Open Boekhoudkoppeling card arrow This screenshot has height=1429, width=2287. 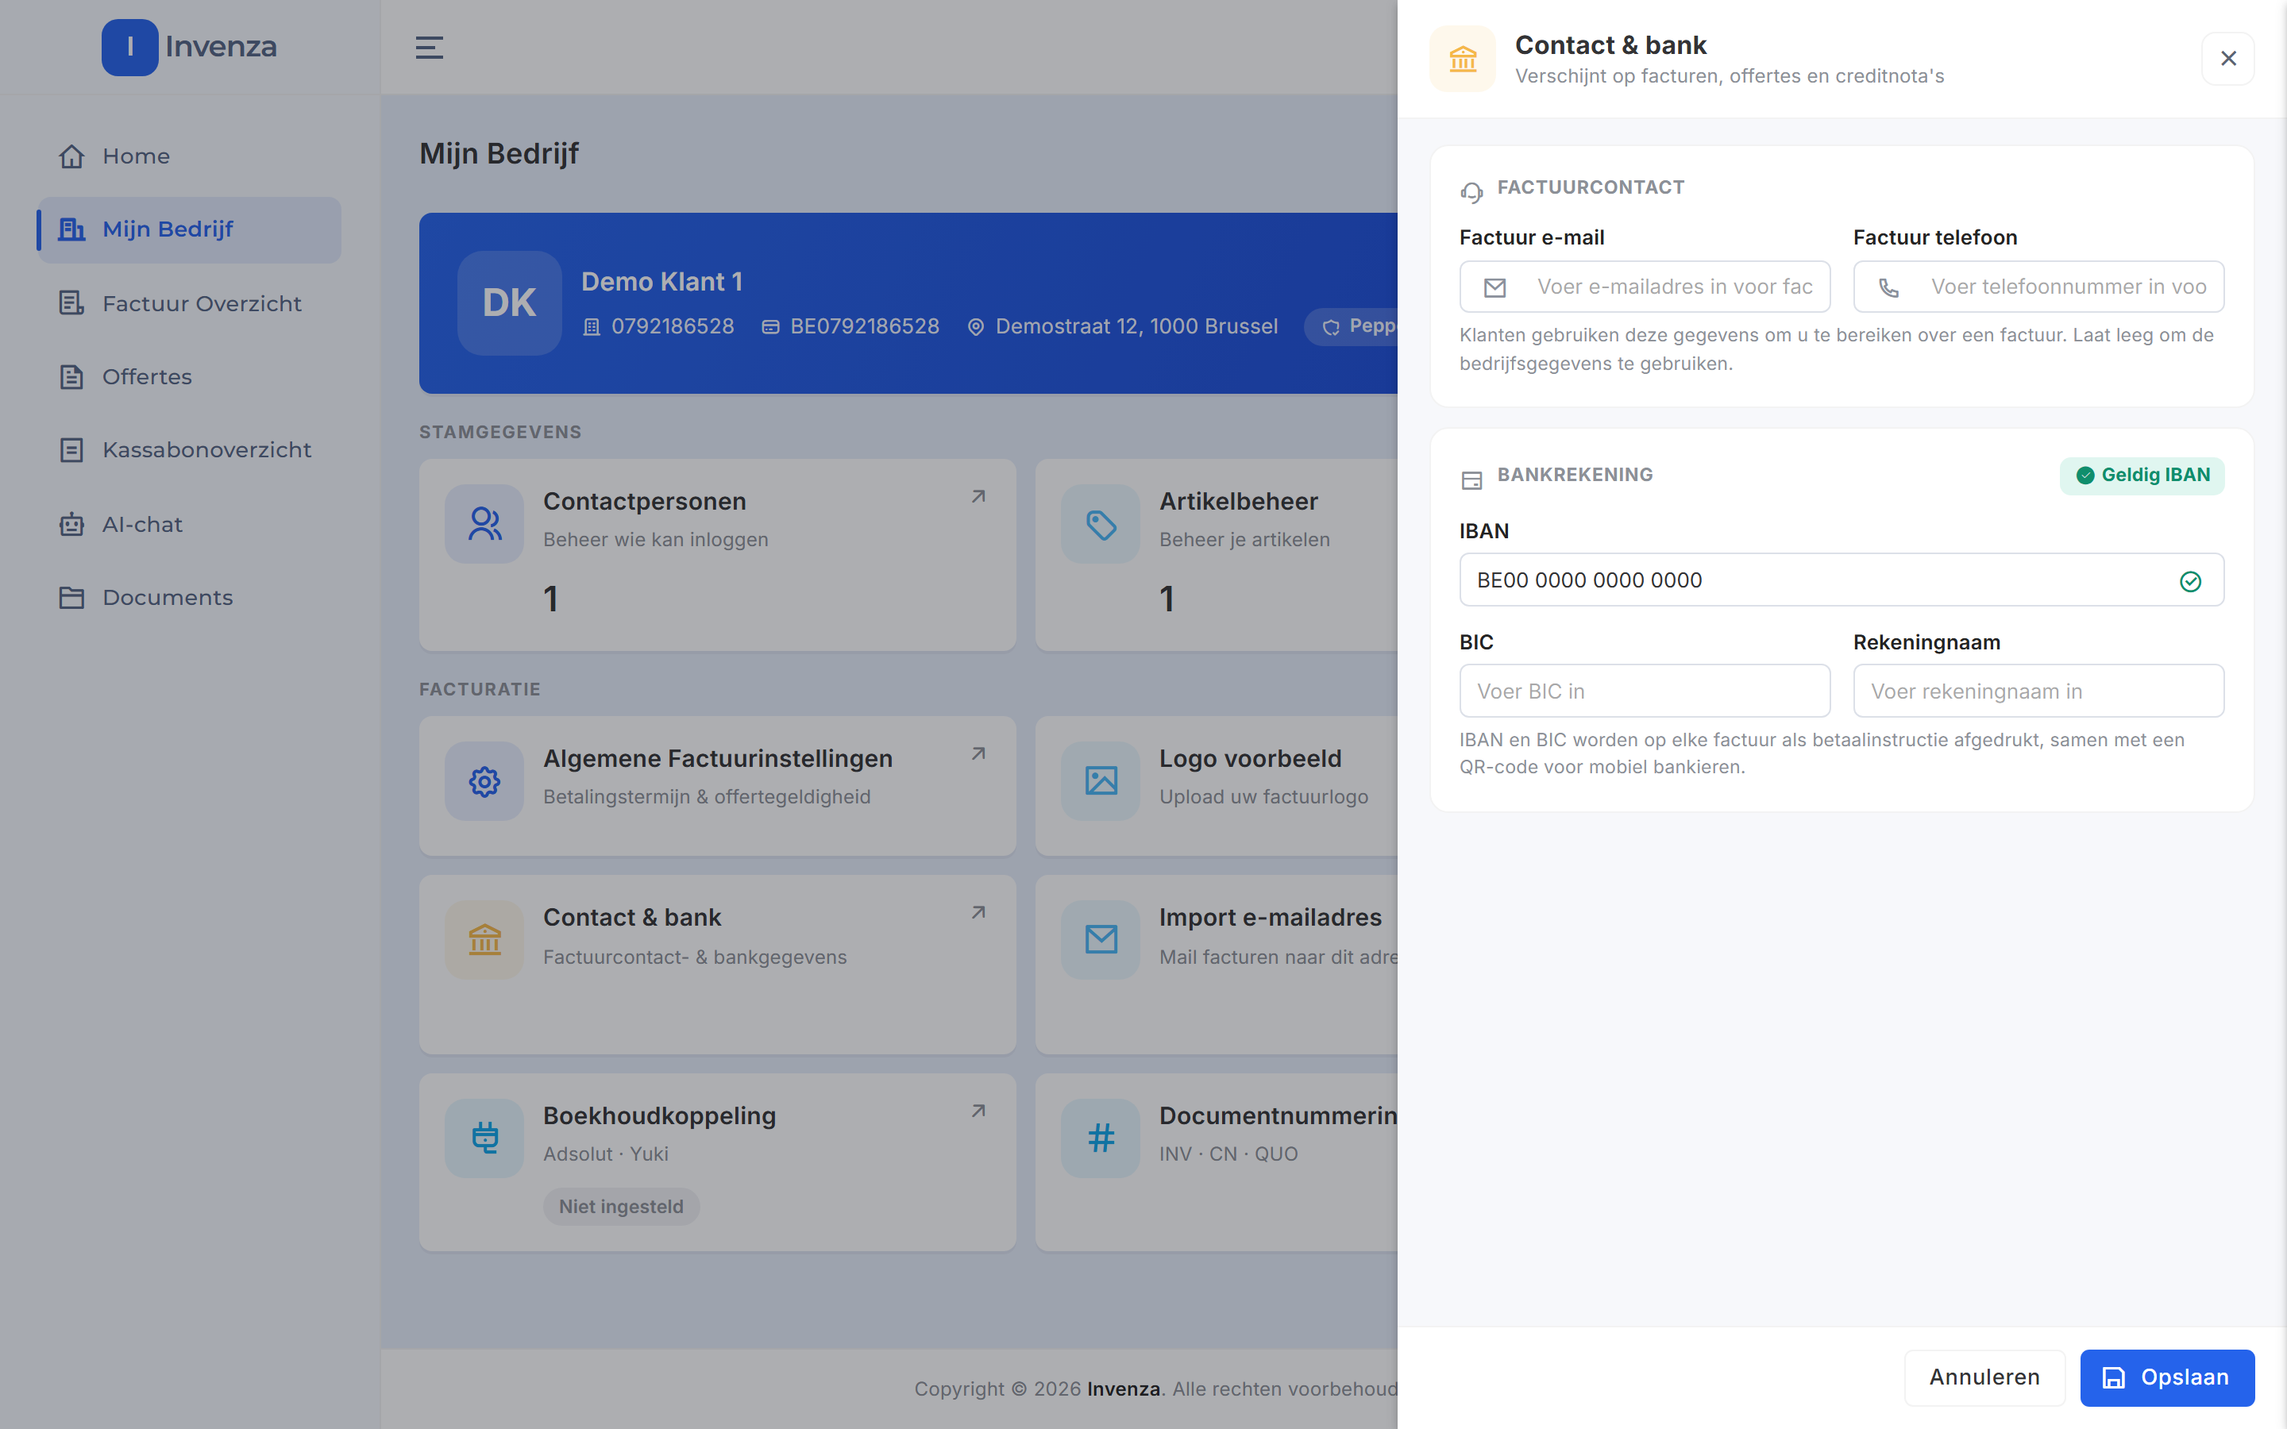(x=978, y=1111)
